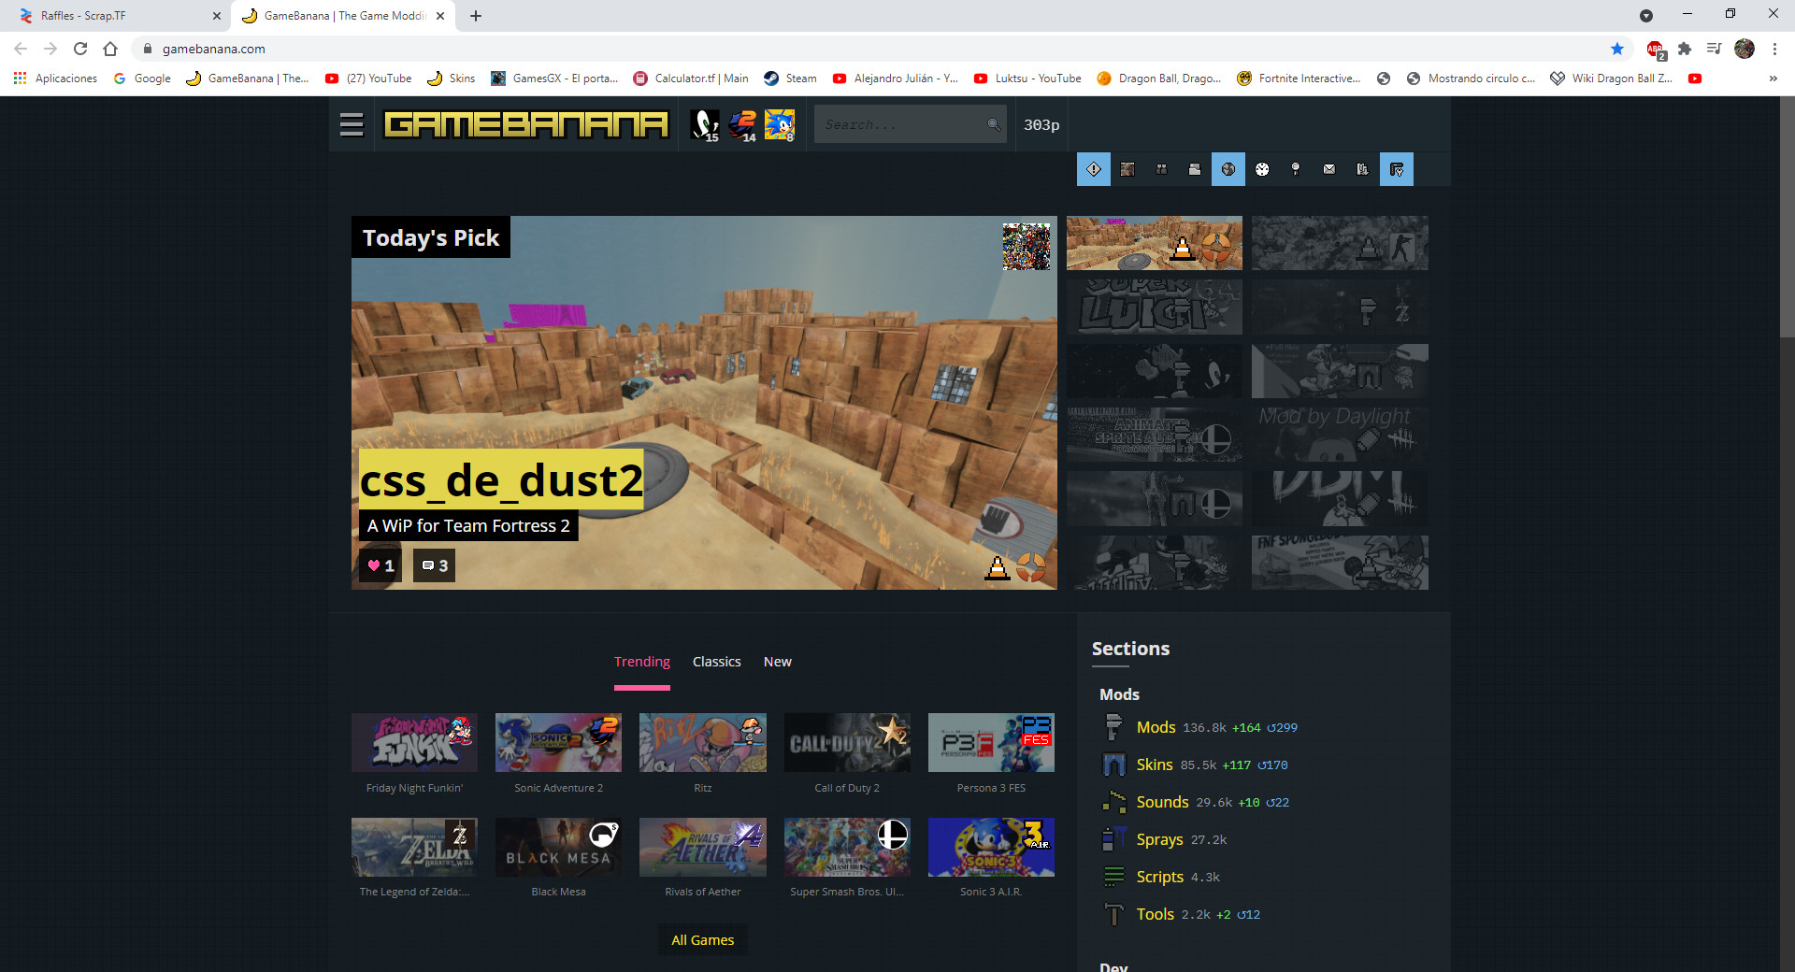Image resolution: width=1795 pixels, height=972 pixels.
Task: Open the Sounds section link under Mods
Action: pos(1162,802)
